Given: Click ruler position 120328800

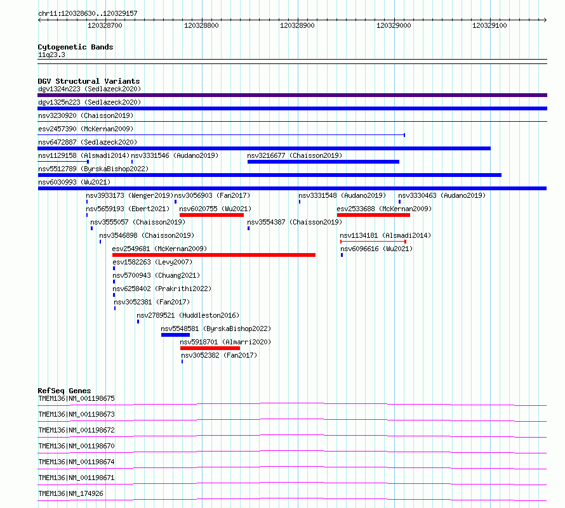Looking at the screenshot, I should coord(201,25).
